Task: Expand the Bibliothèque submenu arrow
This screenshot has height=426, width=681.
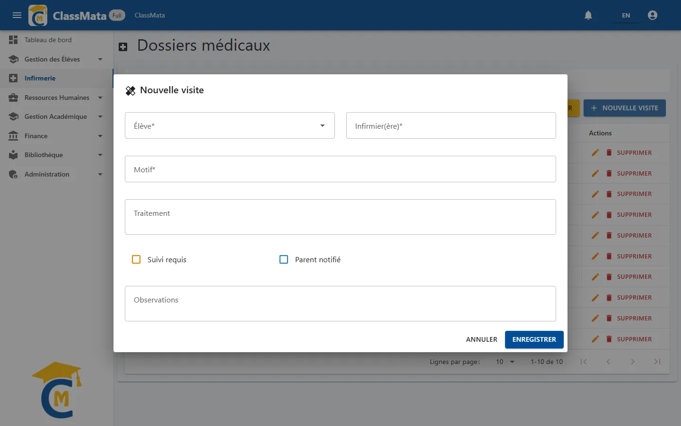Action: click(100, 155)
